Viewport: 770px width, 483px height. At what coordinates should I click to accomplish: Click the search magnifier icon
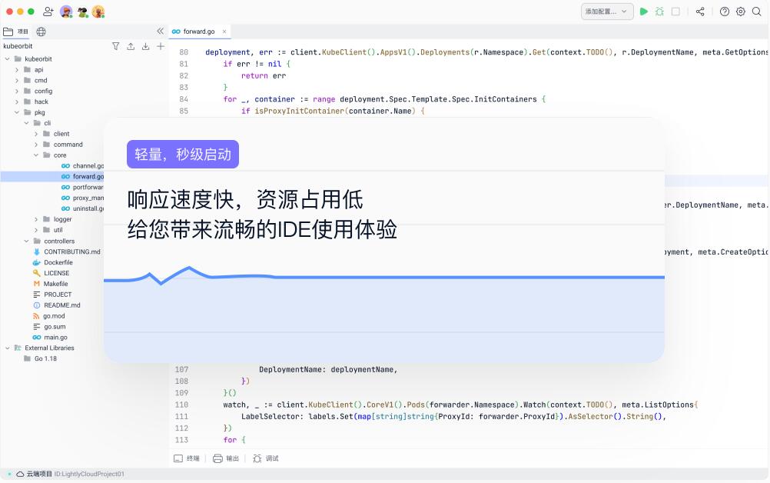[757, 12]
